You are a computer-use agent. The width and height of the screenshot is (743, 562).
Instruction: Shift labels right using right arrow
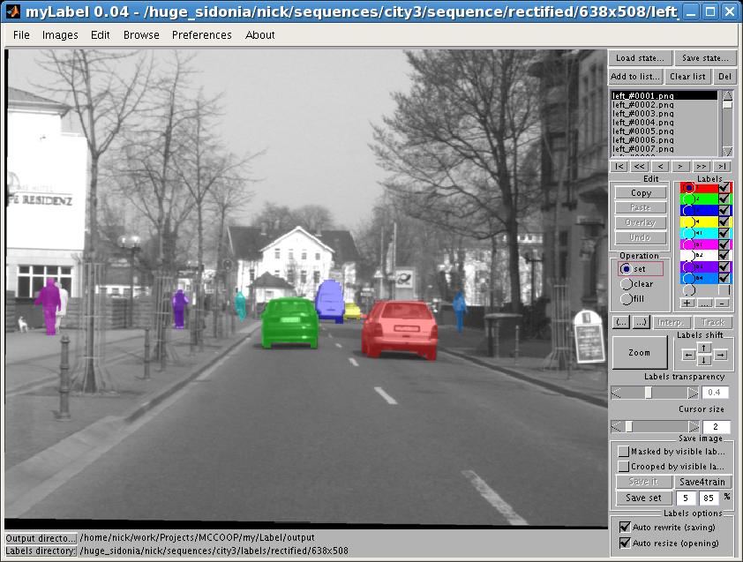(x=720, y=355)
